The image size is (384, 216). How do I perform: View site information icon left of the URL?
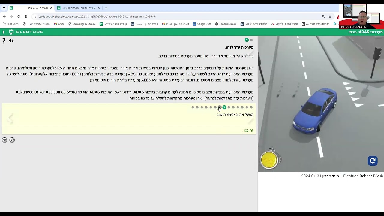click(x=34, y=16)
